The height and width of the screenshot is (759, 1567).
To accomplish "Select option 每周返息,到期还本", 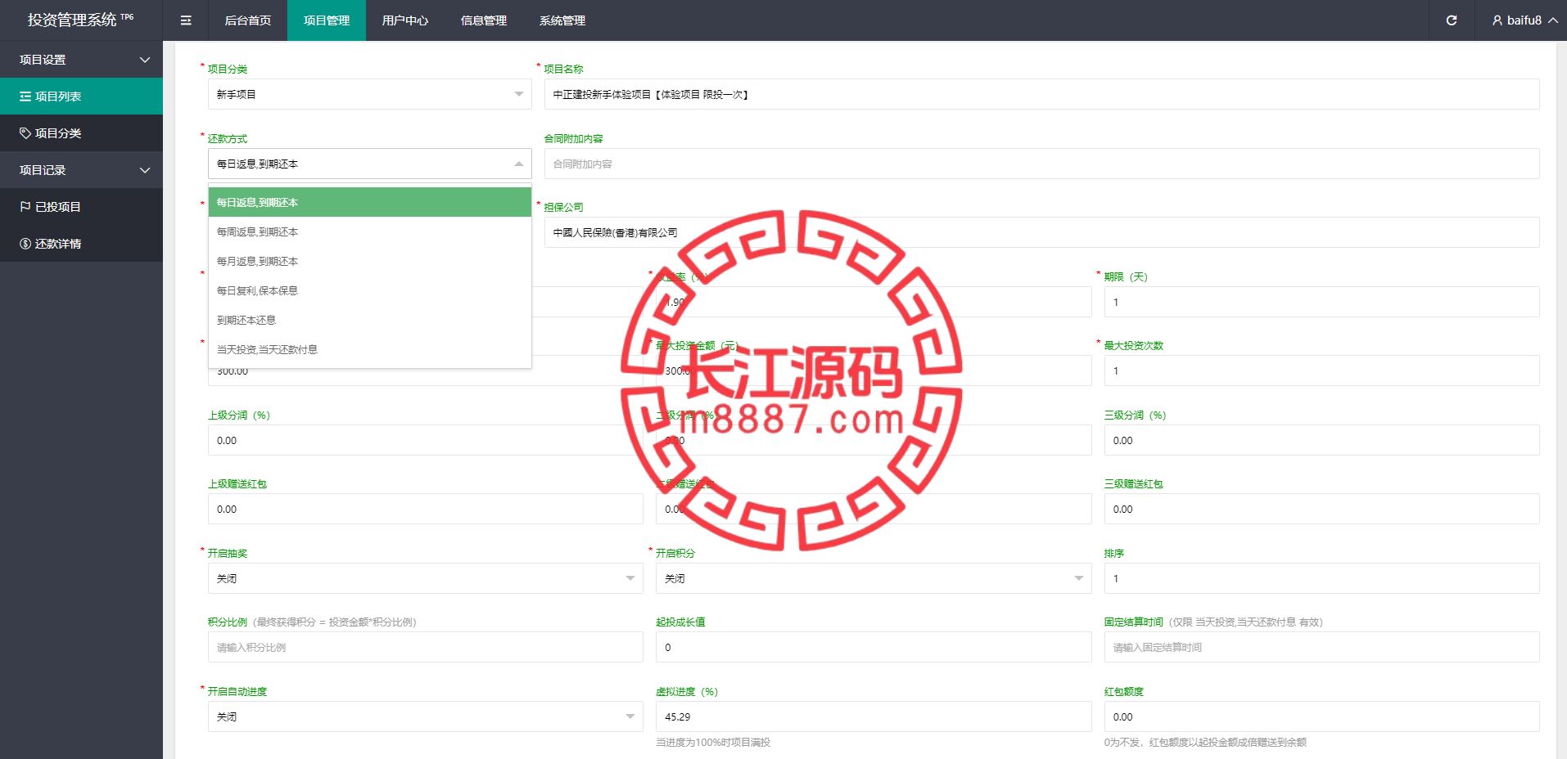I will [370, 231].
